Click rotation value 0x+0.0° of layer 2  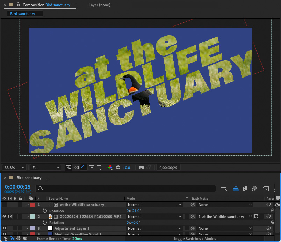[x=133, y=222]
